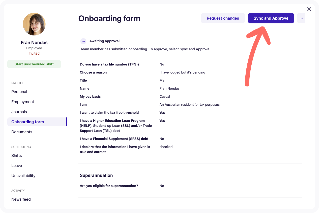
Task: Open News feed under Activity
Action: click(x=21, y=199)
